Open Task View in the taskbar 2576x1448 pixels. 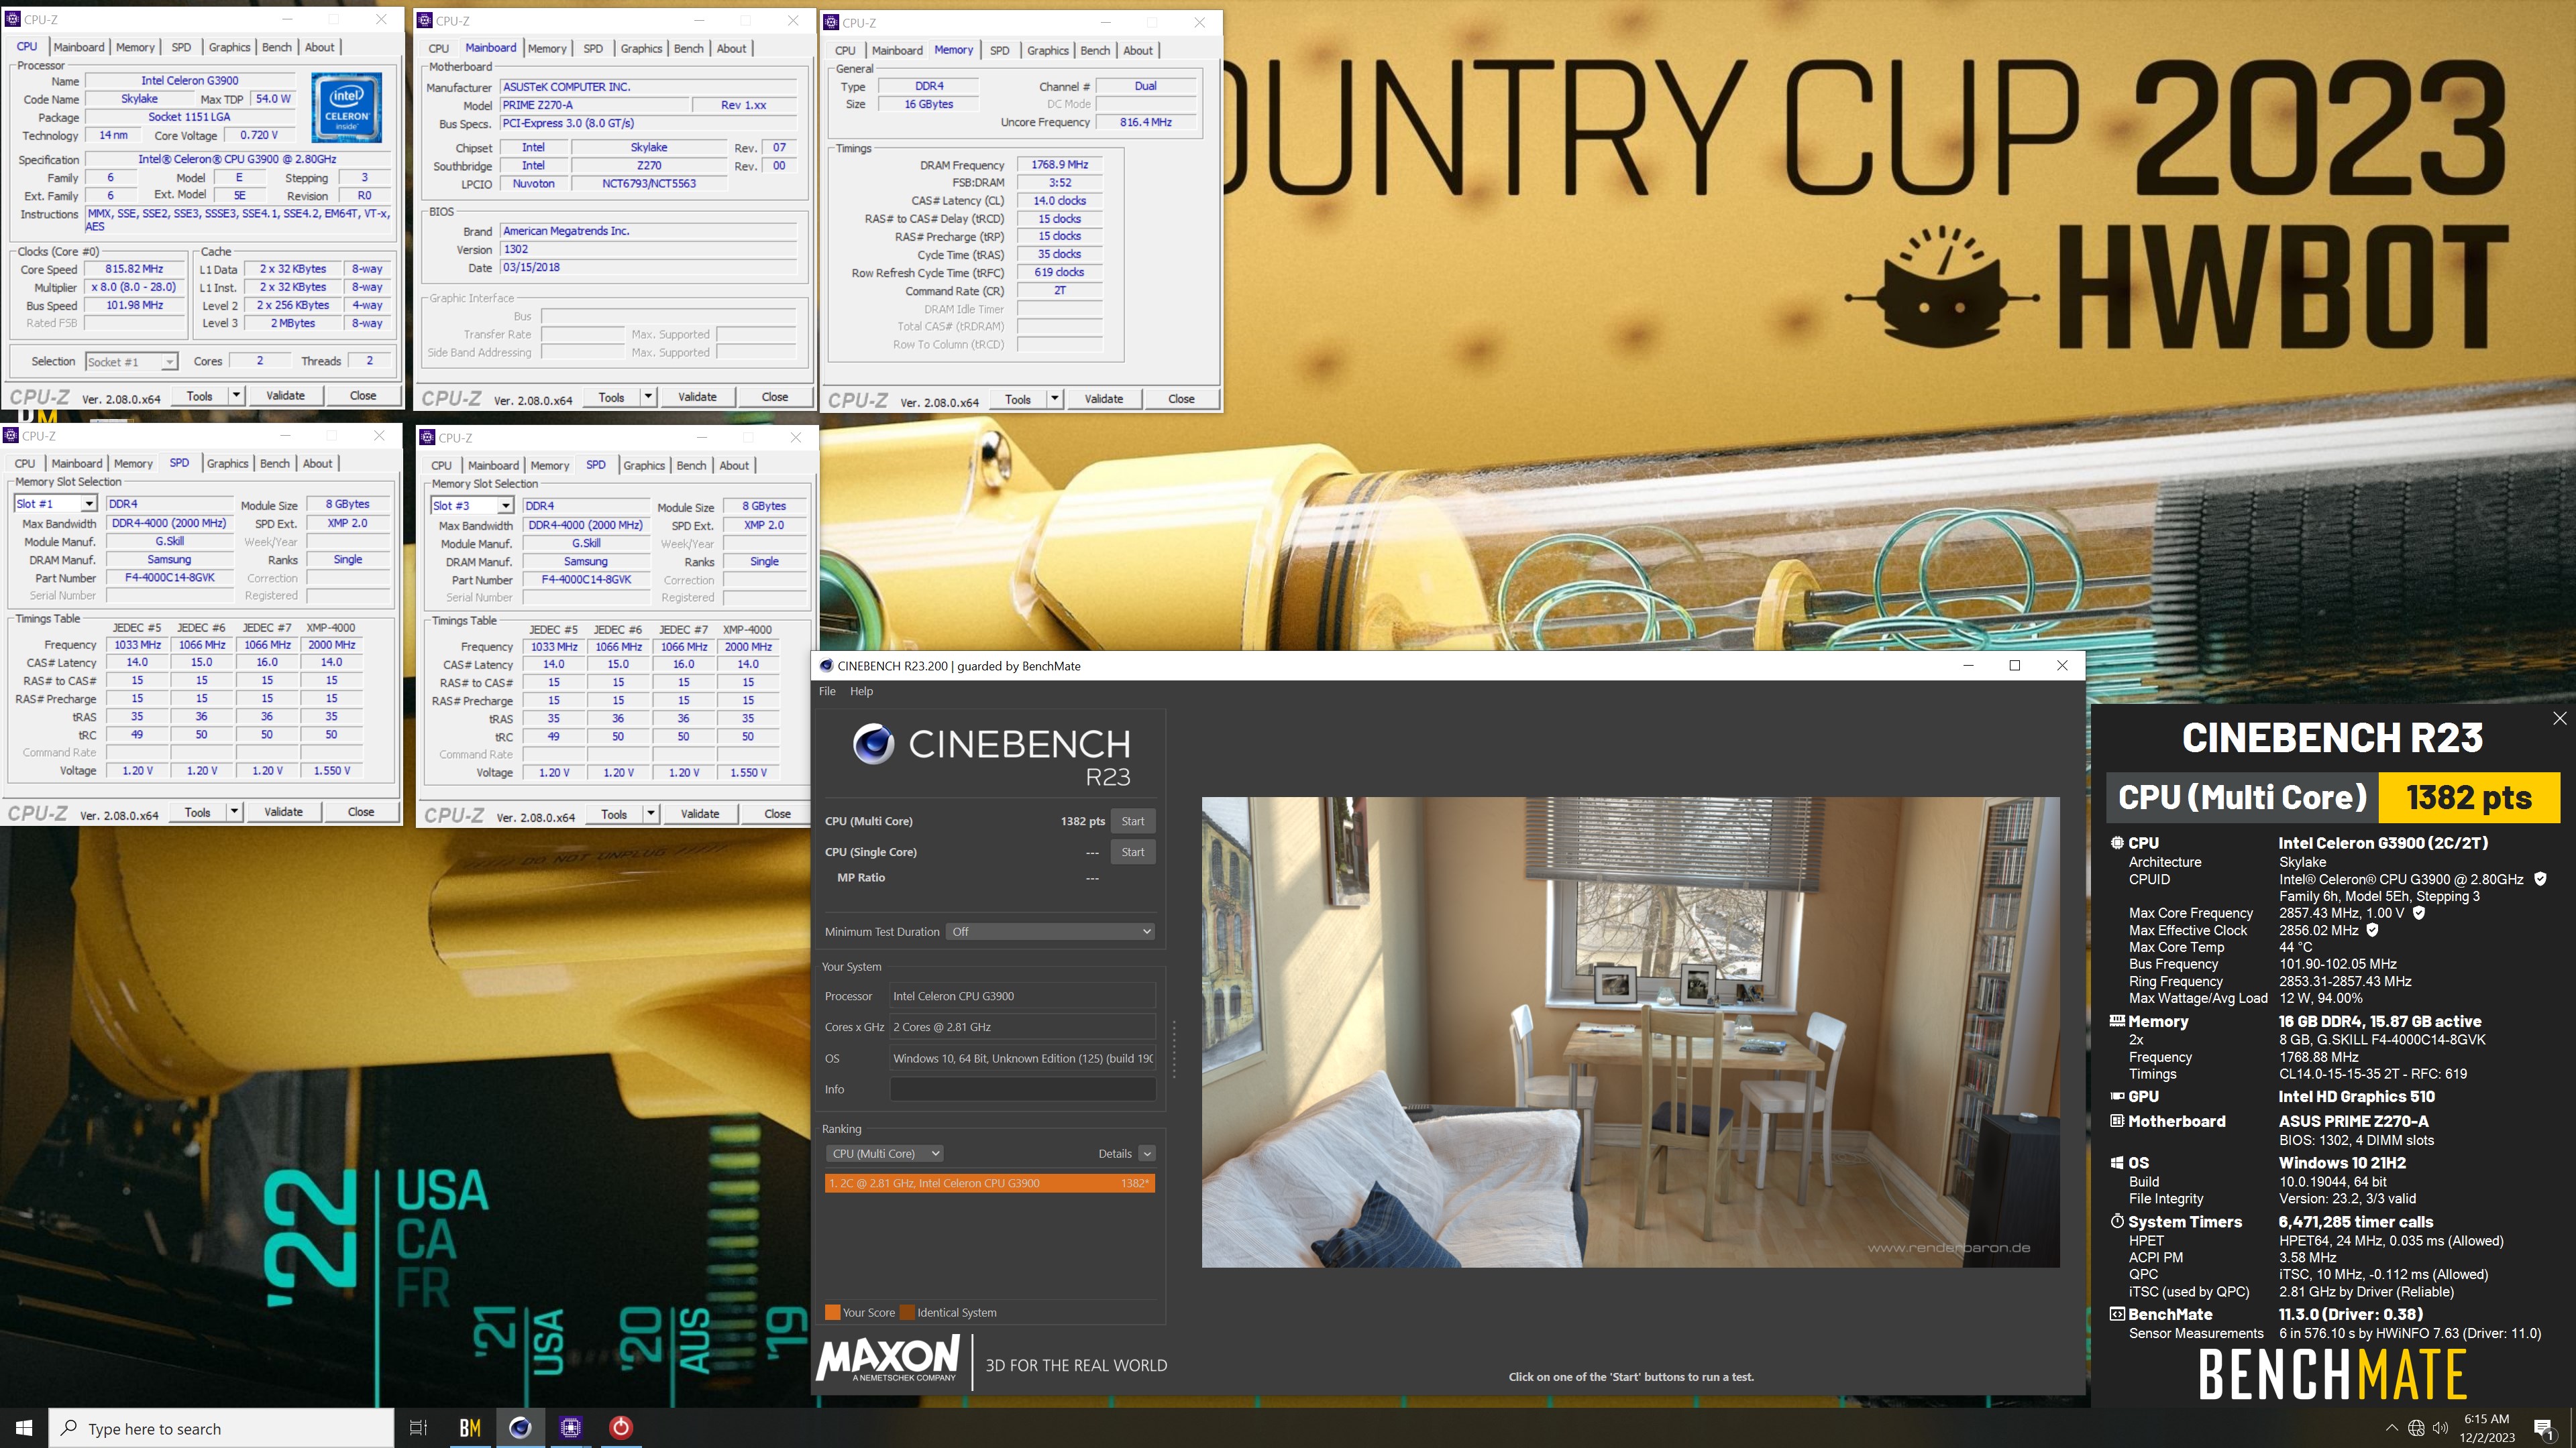pos(419,1428)
